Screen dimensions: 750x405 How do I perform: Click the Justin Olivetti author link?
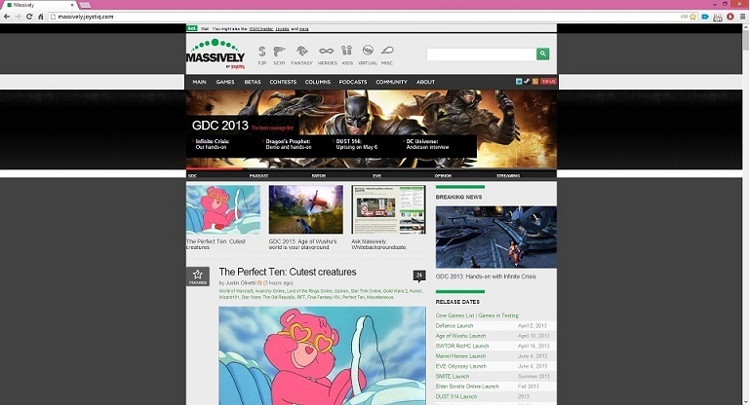241,283
